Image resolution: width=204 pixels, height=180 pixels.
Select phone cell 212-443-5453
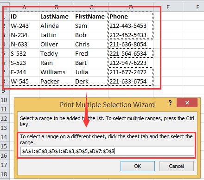[x=131, y=26]
